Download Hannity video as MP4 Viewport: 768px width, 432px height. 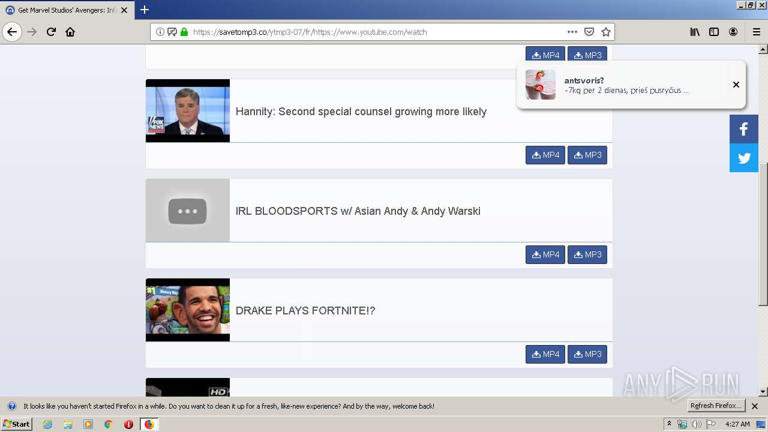pyautogui.click(x=545, y=155)
